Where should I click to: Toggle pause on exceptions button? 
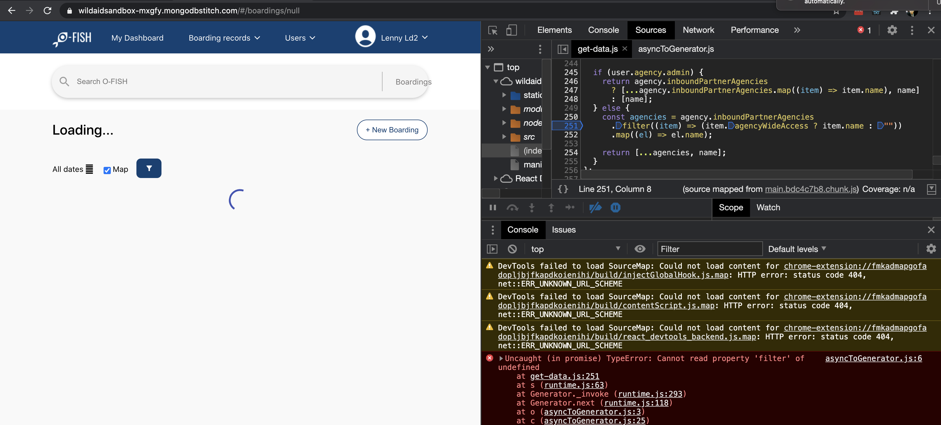pyautogui.click(x=615, y=207)
